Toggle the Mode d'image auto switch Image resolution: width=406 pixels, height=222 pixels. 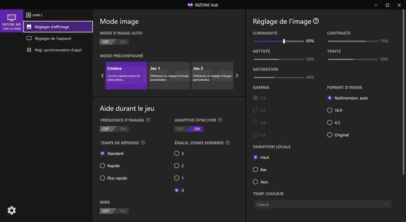(114, 42)
